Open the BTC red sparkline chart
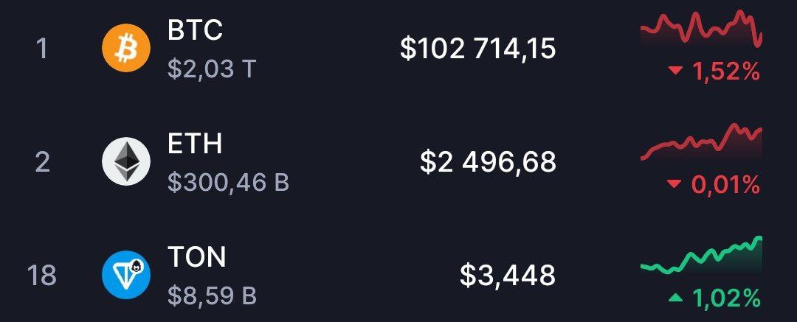Image resolution: width=797 pixels, height=322 pixels. pyautogui.click(x=702, y=29)
